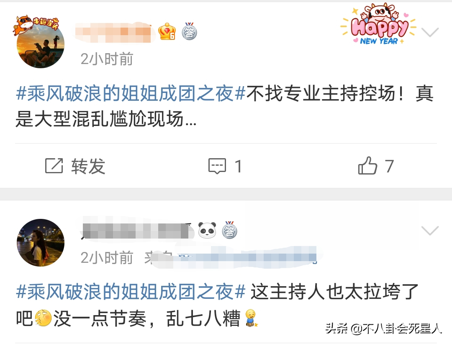
Task: Tap the repost (转发) icon
Action: pyautogui.click(x=54, y=166)
